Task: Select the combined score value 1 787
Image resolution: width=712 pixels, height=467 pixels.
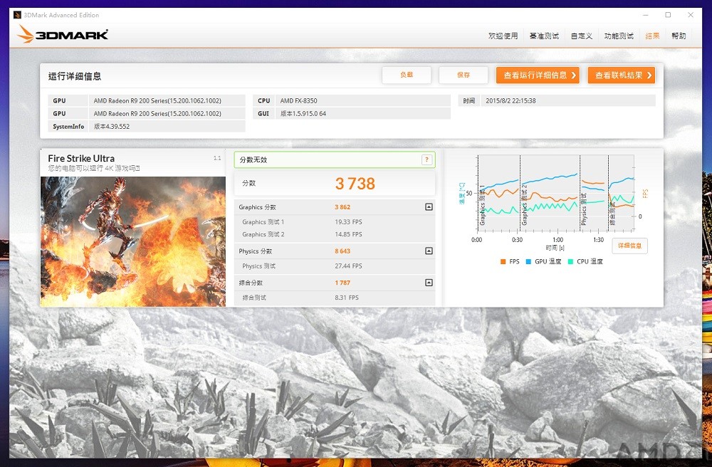Action: [342, 283]
